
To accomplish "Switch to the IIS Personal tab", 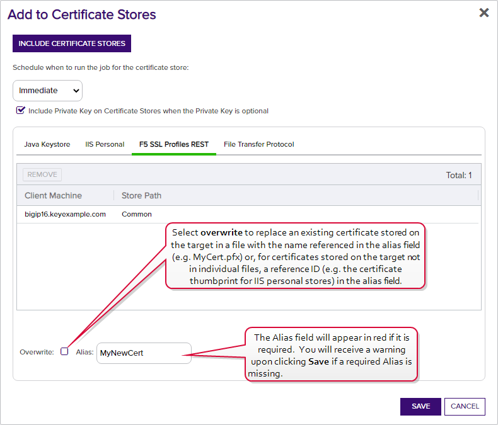I will click(105, 144).
